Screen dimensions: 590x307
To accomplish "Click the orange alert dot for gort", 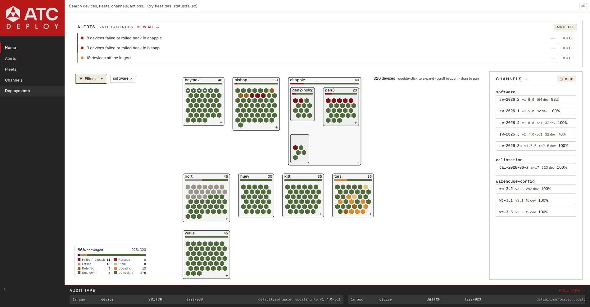I will (82, 58).
